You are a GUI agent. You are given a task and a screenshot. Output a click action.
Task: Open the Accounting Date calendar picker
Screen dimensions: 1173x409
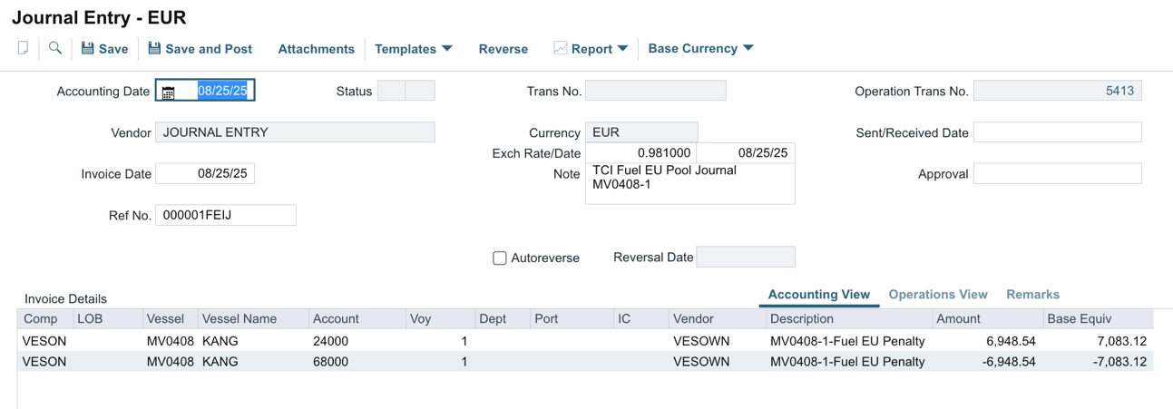tap(169, 92)
